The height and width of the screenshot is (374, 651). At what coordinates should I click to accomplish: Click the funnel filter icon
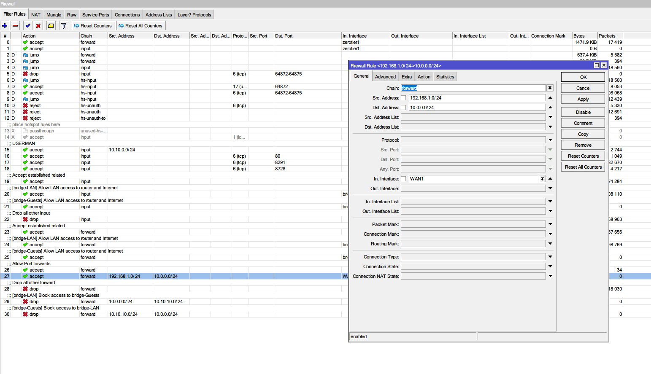(x=64, y=26)
